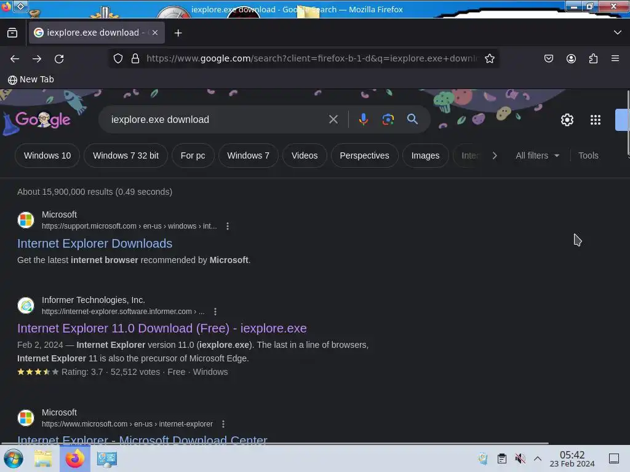Open the Google apps grid
The width and height of the screenshot is (630, 472).
tap(596, 120)
